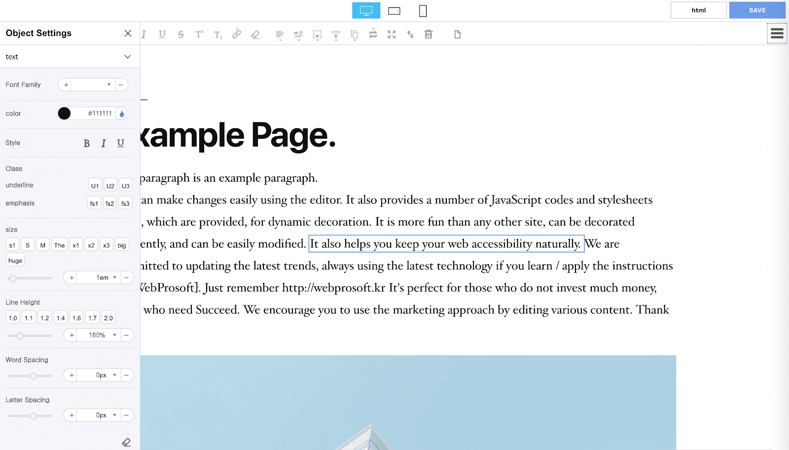Set line height to 1.0

click(x=13, y=318)
